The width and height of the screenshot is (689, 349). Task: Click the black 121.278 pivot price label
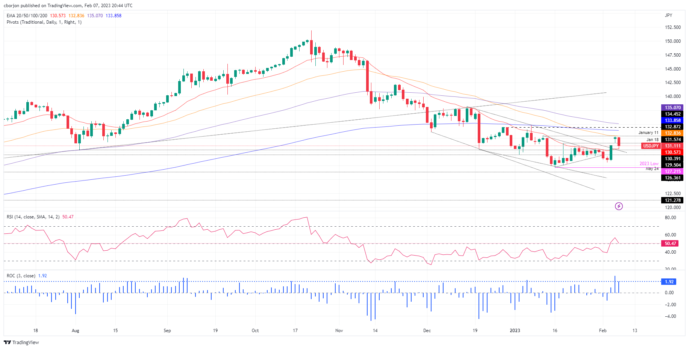672,200
